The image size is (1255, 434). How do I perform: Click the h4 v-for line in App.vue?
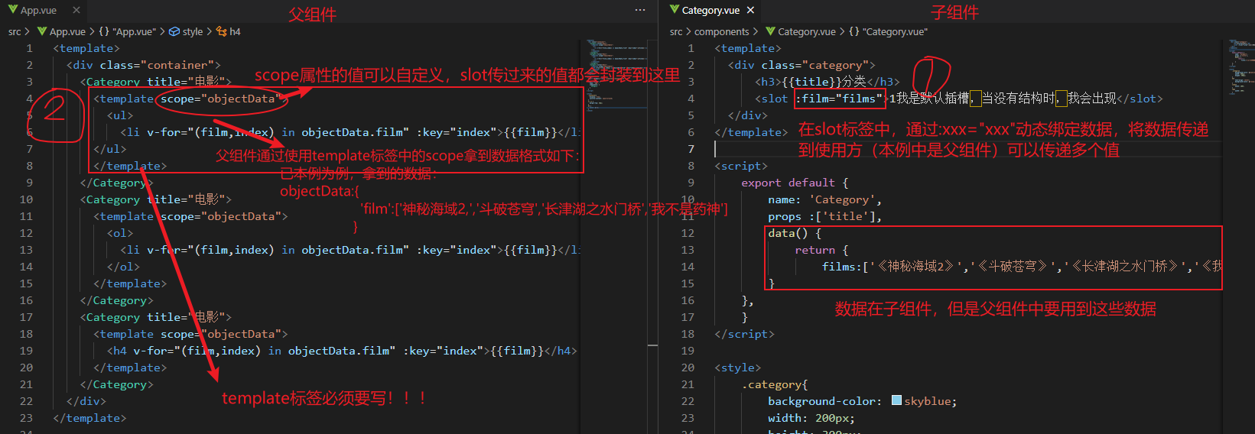coord(342,351)
